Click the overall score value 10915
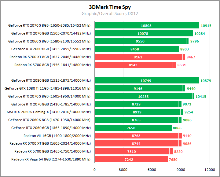Viewport: 220px width, 177px height. (x=206, y=26)
